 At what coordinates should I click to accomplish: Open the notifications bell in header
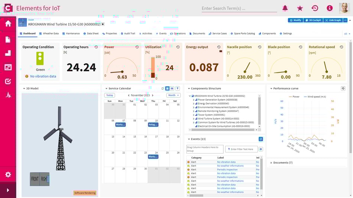(x=285, y=8)
